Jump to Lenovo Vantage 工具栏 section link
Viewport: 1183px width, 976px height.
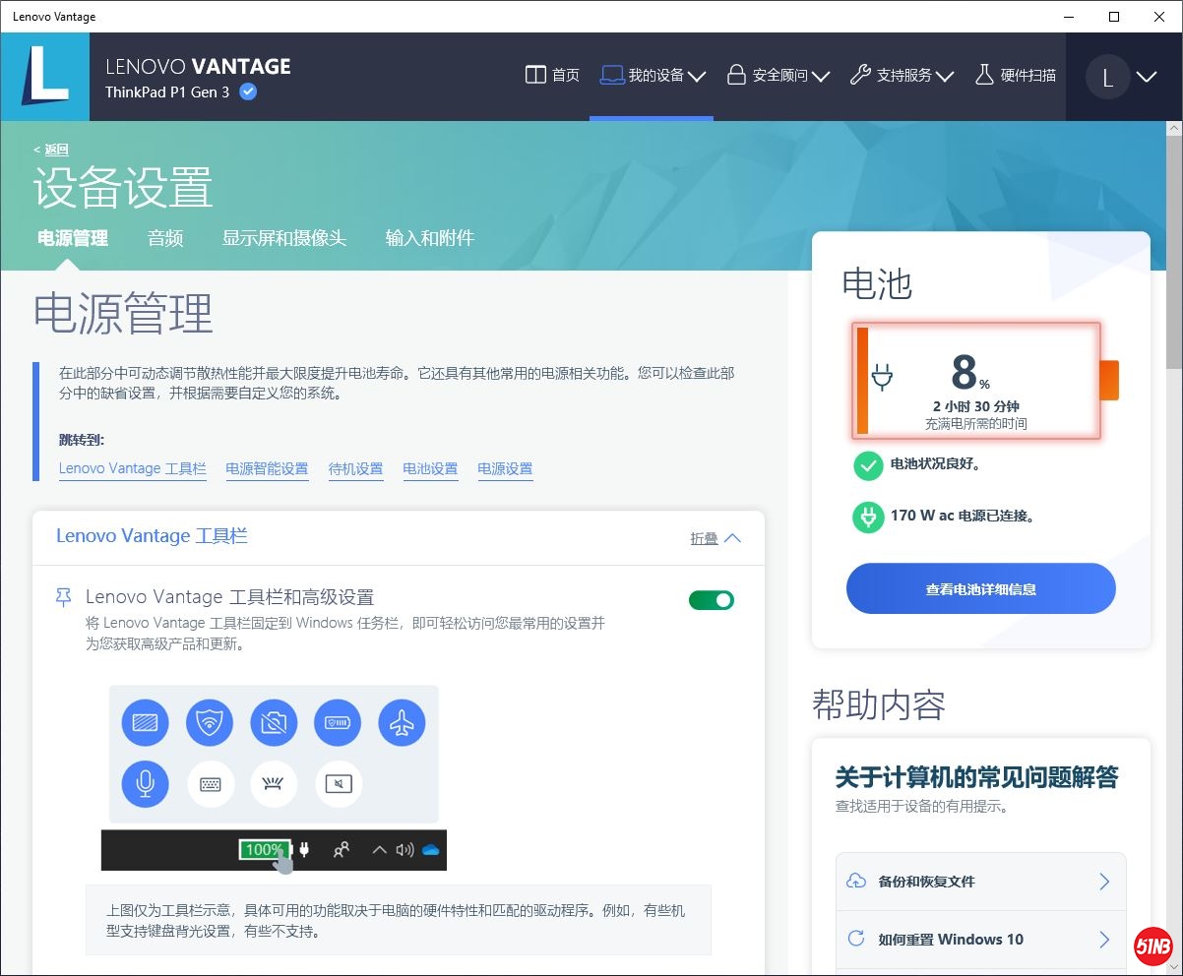133,469
